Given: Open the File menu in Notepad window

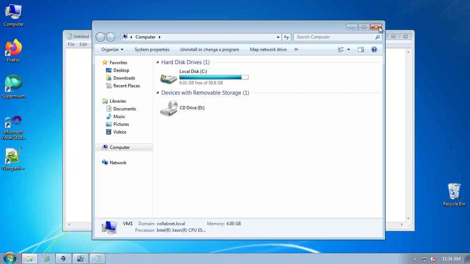Looking at the screenshot, I should point(71,44).
